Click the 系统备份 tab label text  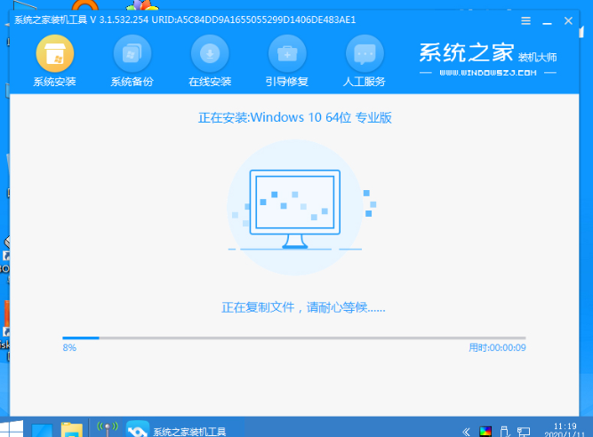point(132,82)
